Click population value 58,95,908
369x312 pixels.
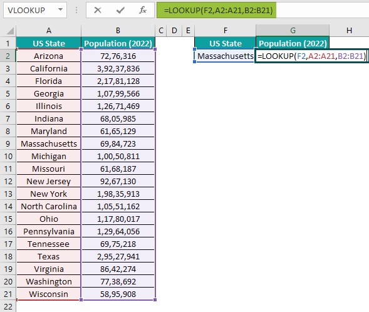118,294
